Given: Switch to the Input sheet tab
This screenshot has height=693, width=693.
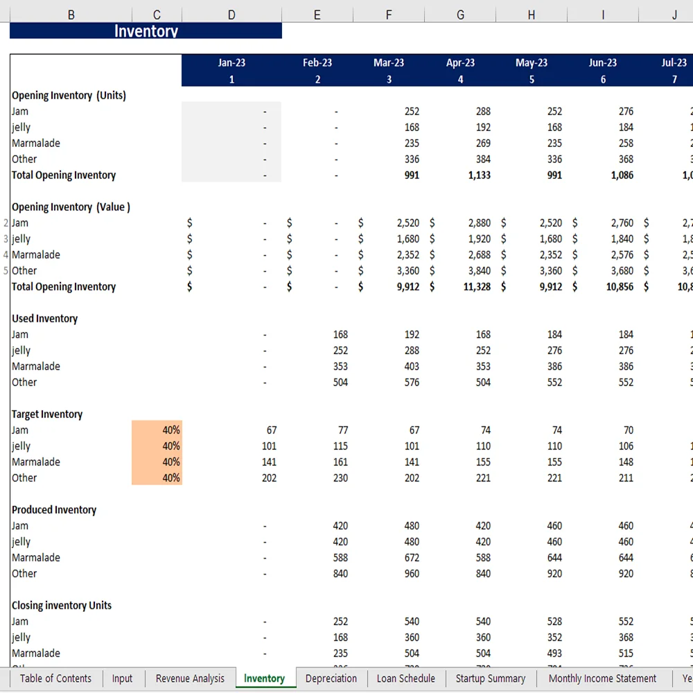Looking at the screenshot, I should [x=123, y=678].
